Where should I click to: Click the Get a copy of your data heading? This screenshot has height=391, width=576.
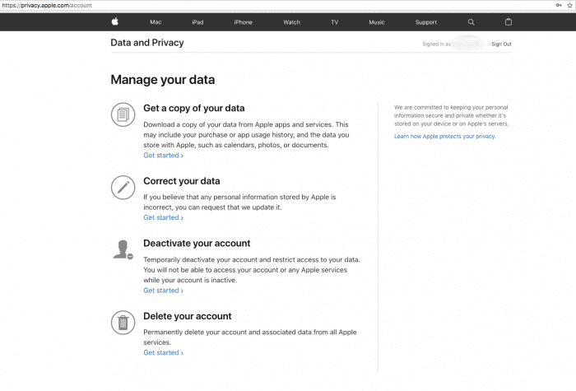tap(194, 108)
